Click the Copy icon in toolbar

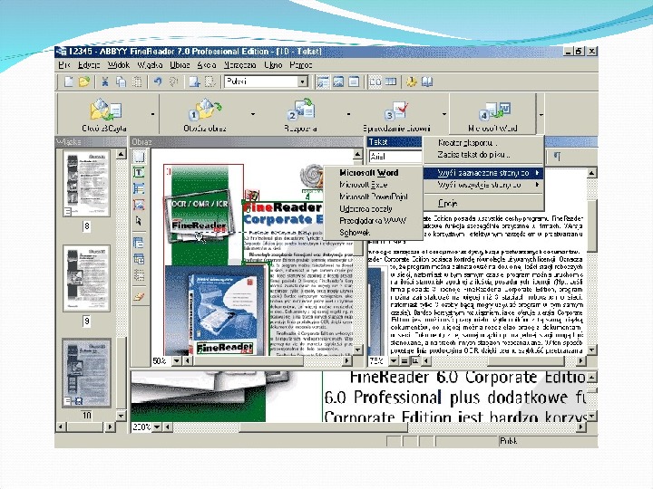(122, 81)
